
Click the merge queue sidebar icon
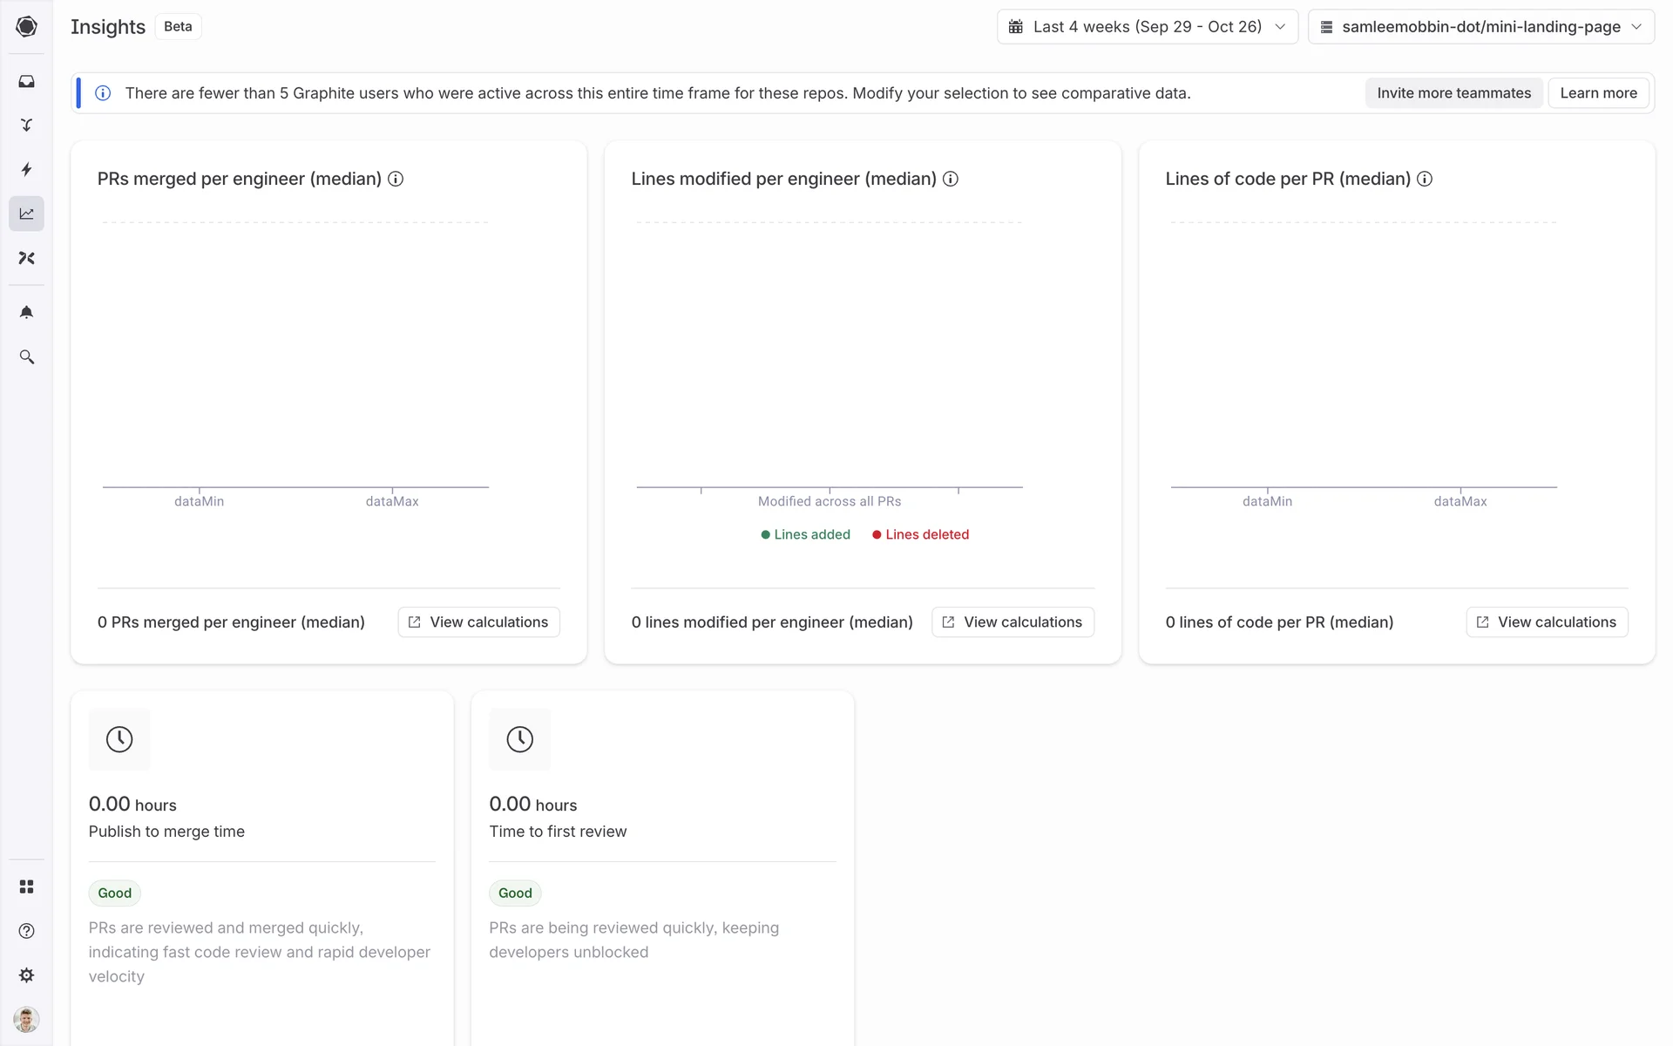click(x=26, y=126)
